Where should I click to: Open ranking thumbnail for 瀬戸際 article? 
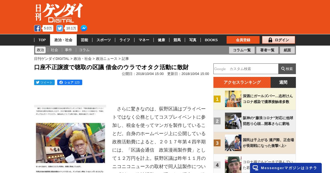[233, 143]
